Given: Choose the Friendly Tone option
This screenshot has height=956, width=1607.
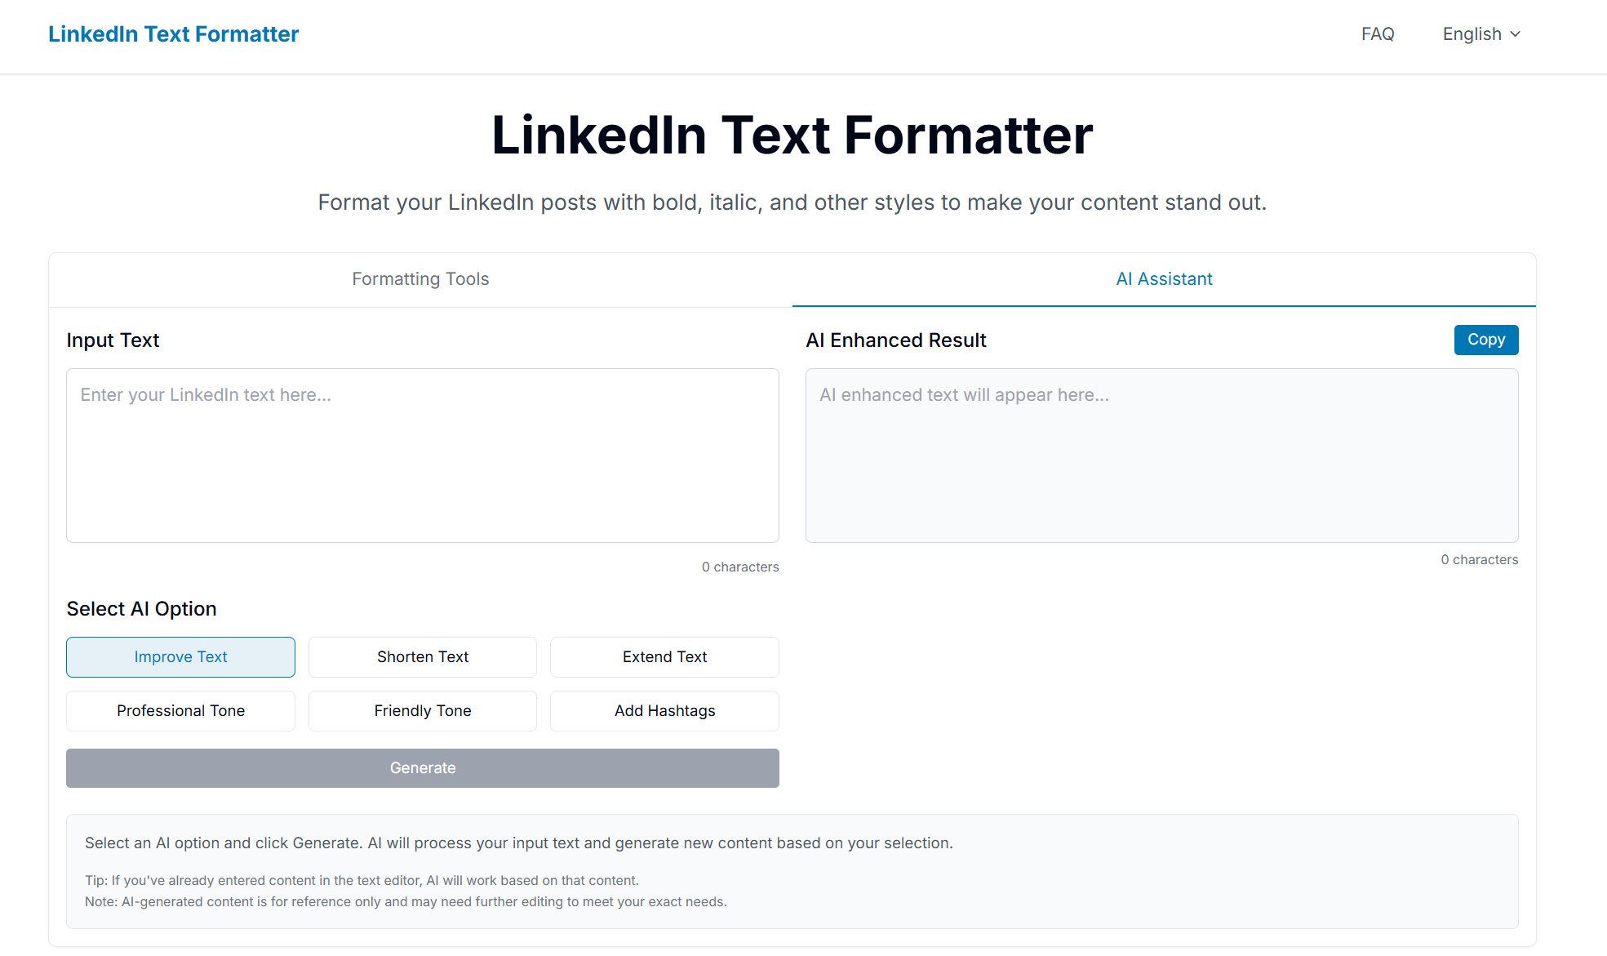Looking at the screenshot, I should pos(422,710).
